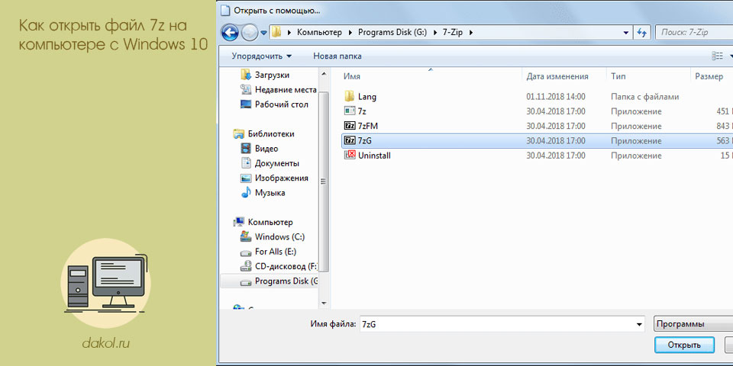Open the Видео library
This screenshot has width=733, height=366.
pyautogui.click(x=266, y=149)
